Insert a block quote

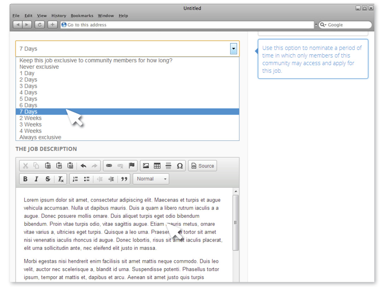coord(124,179)
